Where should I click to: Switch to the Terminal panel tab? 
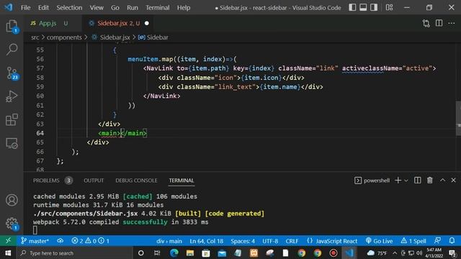pyautogui.click(x=181, y=181)
